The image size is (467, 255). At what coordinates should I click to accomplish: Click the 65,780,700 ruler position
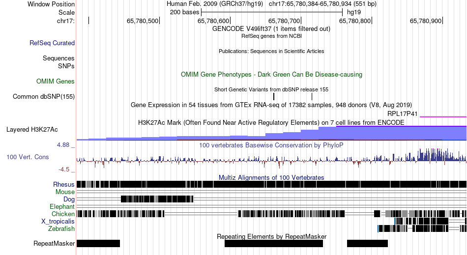coord(284,21)
